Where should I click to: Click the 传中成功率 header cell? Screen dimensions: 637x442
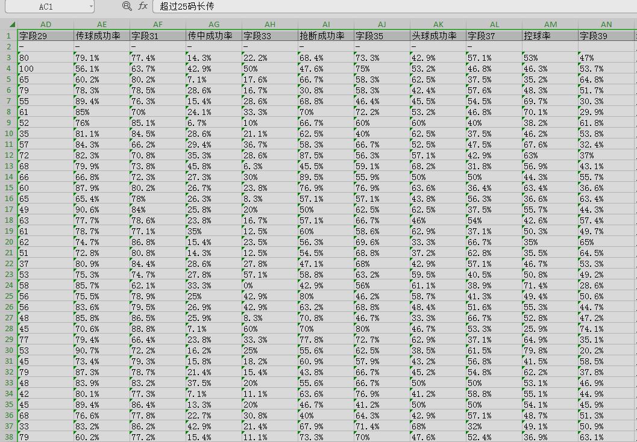point(213,36)
